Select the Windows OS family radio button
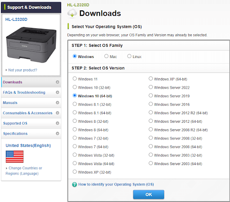Image resolution: width=230 pixels, height=202 pixels. click(x=75, y=56)
